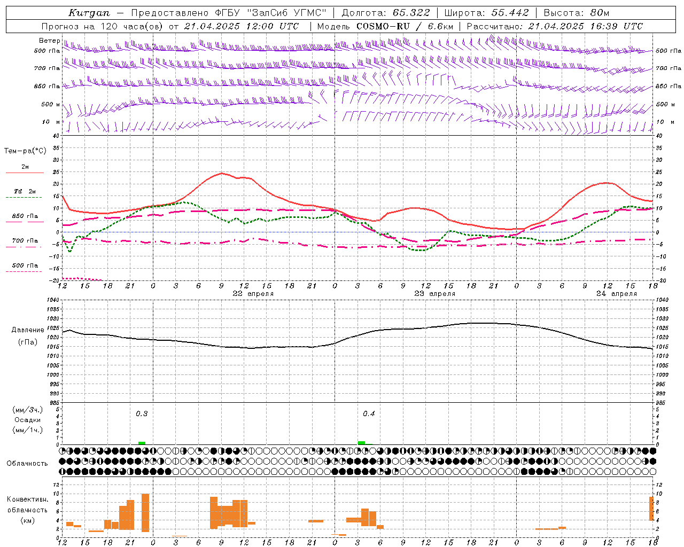This screenshot has height=547, width=684.
Task: Click the "500 гПа" legend entry in temperature panel
Action: click(25, 265)
